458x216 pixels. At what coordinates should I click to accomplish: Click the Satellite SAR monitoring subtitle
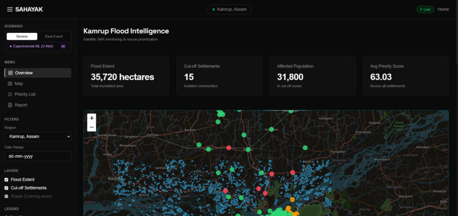[120, 39]
